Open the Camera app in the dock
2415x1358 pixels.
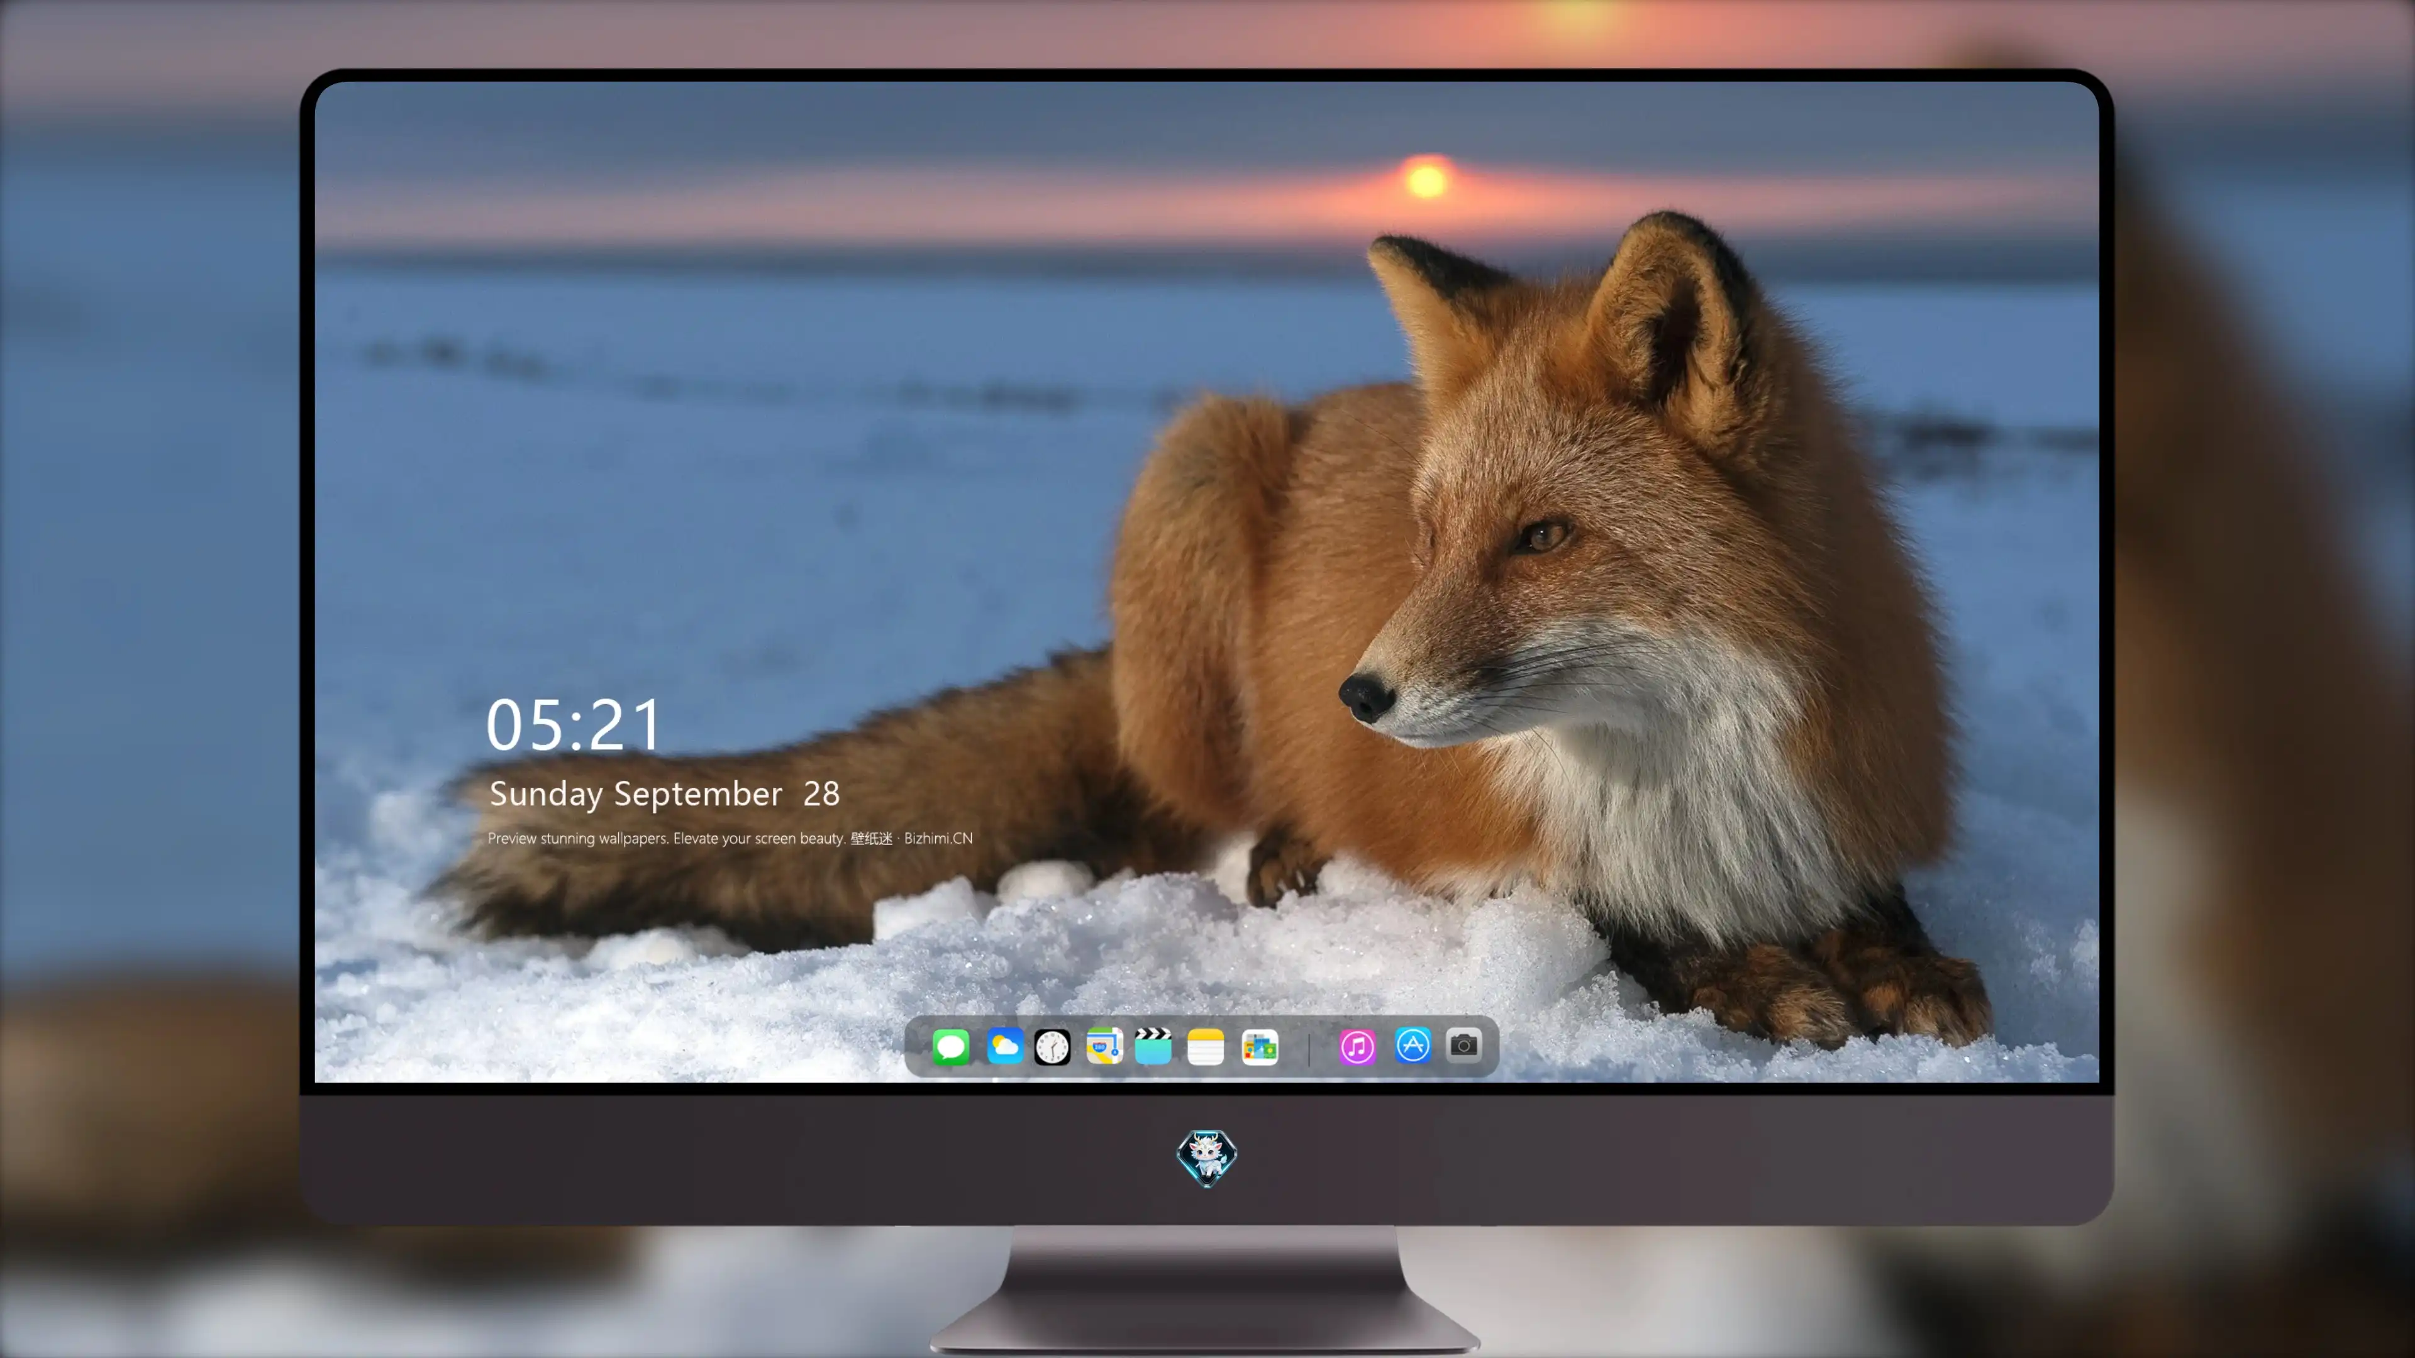(x=1463, y=1045)
